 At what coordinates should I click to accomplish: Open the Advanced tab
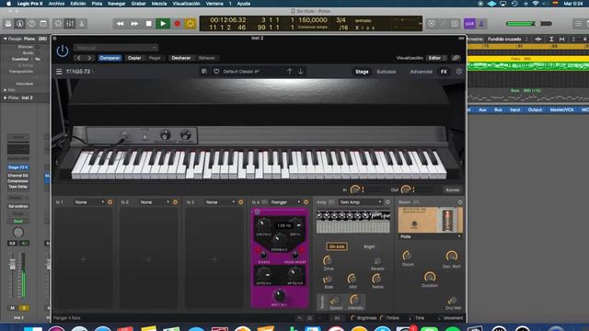tap(421, 72)
